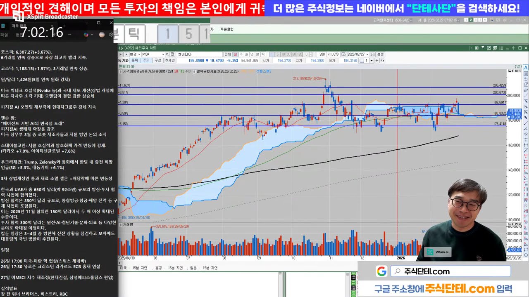
Task: Select the text annotation 'A' drawing tool
Action: pos(526,67)
